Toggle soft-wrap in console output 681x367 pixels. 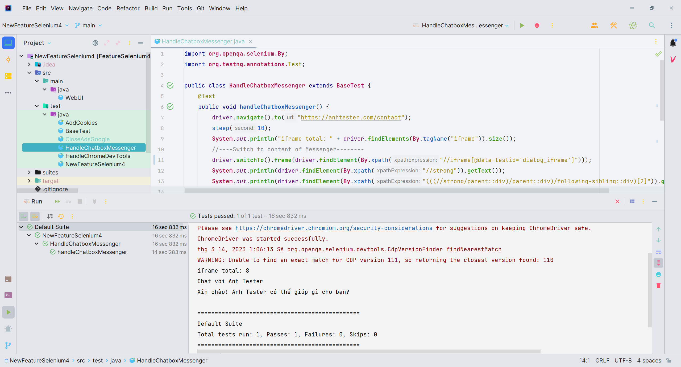click(658, 252)
